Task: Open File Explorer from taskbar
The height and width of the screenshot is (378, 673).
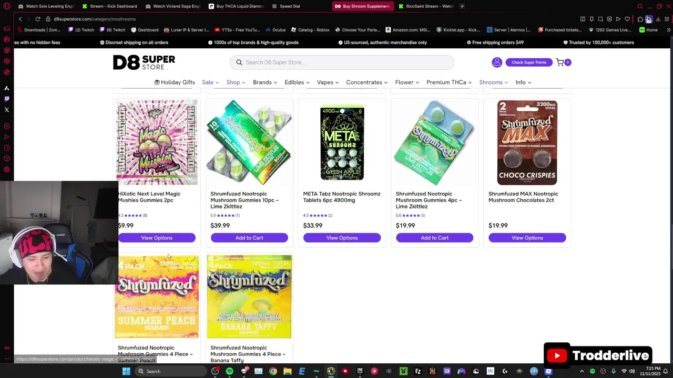Action: [288, 371]
